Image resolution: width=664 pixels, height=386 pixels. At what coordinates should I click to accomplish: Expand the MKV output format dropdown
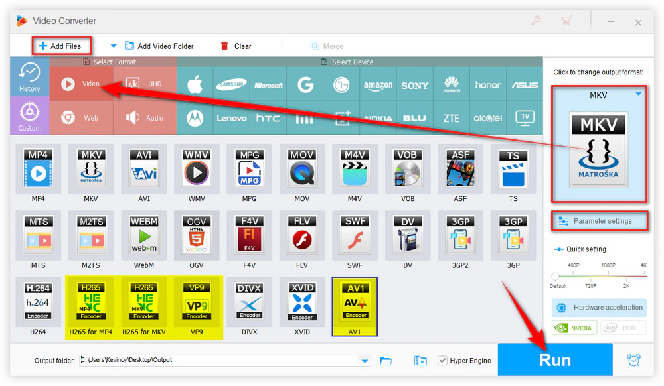pos(638,94)
